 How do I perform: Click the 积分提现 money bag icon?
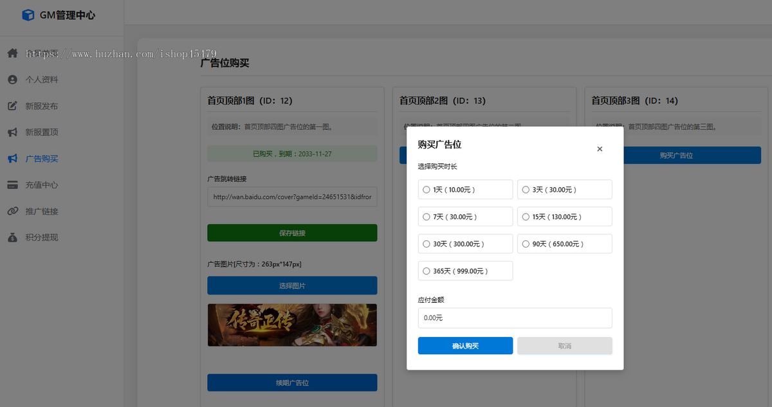pyautogui.click(x=12, y=238)
